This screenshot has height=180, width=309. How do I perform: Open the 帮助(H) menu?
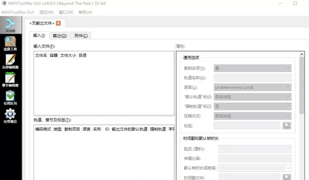85,12
